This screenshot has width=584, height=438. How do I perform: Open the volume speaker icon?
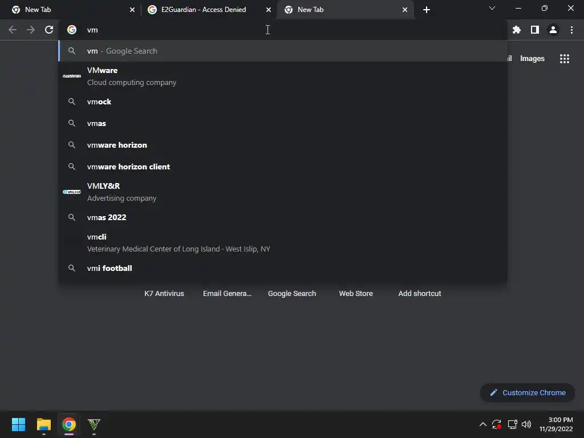pos(526,424)
